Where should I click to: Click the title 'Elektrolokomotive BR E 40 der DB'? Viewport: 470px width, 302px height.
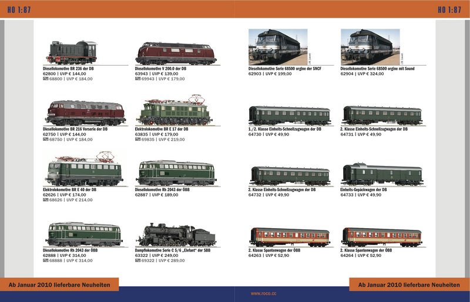click(x=69, y=190)
